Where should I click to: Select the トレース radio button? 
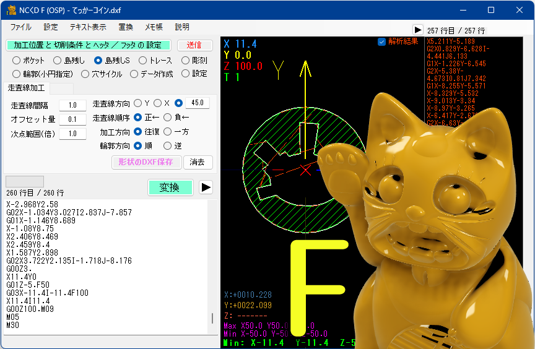tap(142, 60)
